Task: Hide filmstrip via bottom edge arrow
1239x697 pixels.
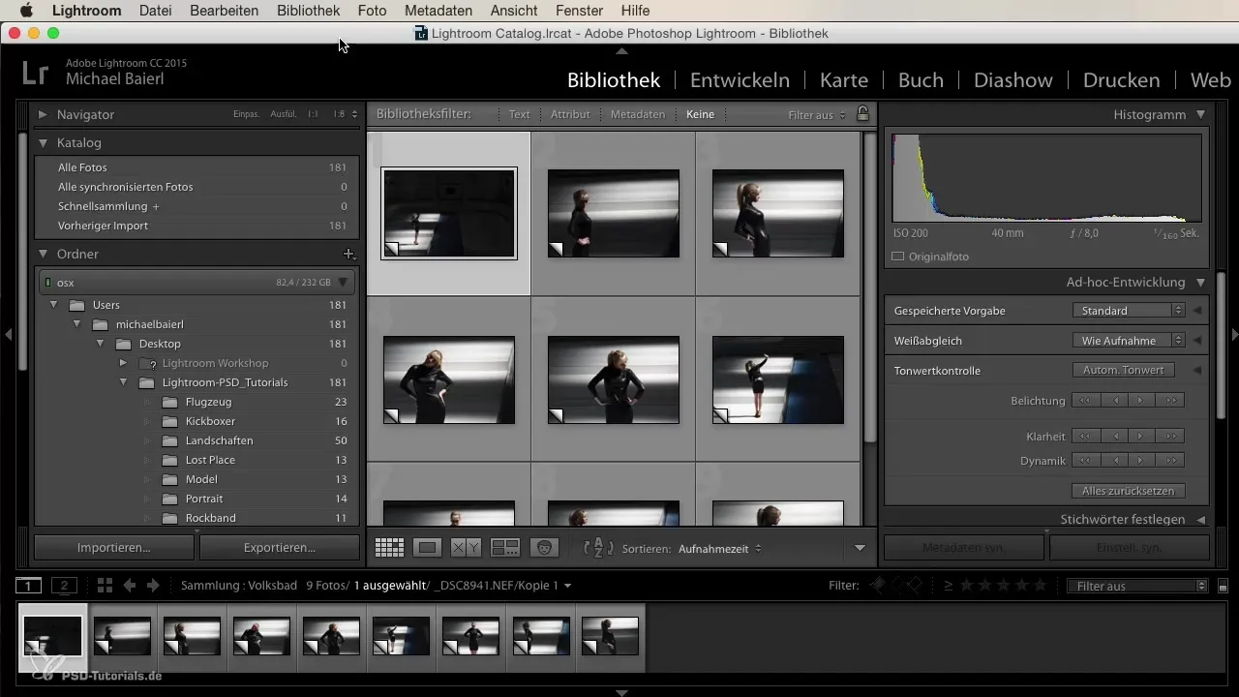Action: coord(621,692)
